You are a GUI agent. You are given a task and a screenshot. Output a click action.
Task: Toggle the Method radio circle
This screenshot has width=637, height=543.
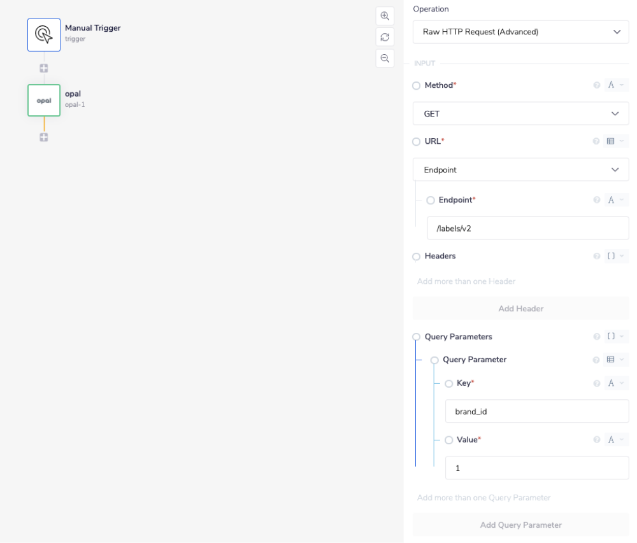(417, 85)
